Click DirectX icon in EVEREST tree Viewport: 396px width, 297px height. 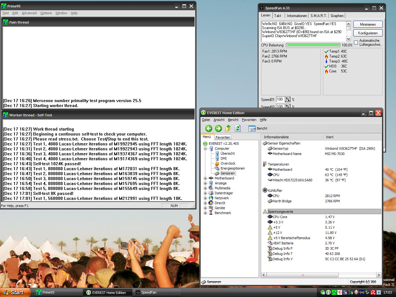click(x=211, y=203)
